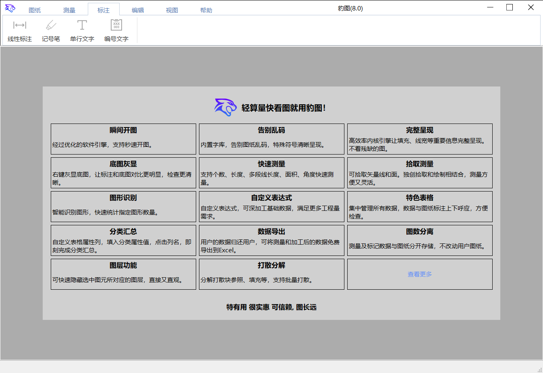The width and height of the screenshot is (543, 373).
Task: Click the 快速测量 feature card
Action: pos(271,173)
